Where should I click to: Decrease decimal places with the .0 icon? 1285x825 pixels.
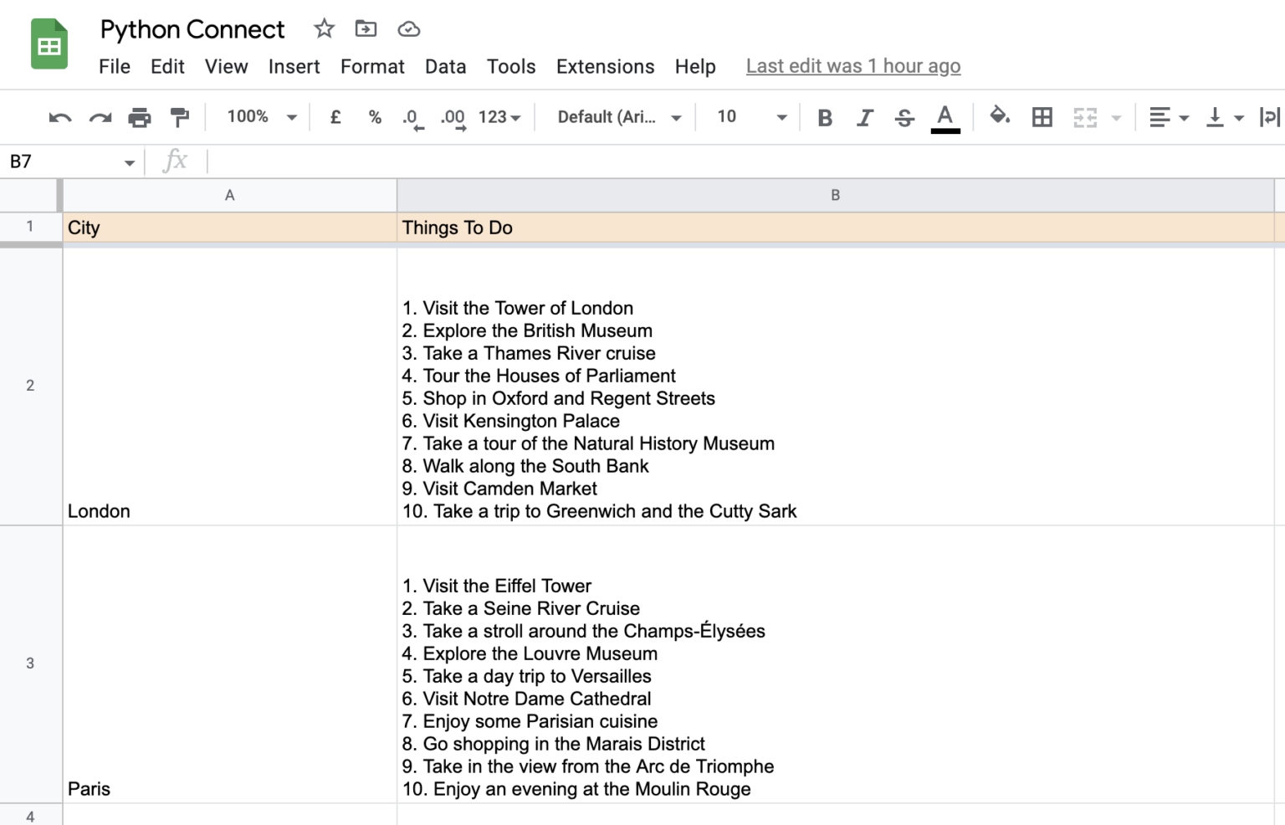[x=412, y=117]
